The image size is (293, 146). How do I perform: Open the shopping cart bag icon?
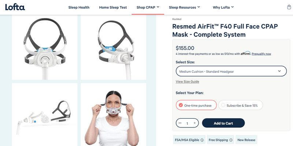pyautogui.click(x=289, y=7)
